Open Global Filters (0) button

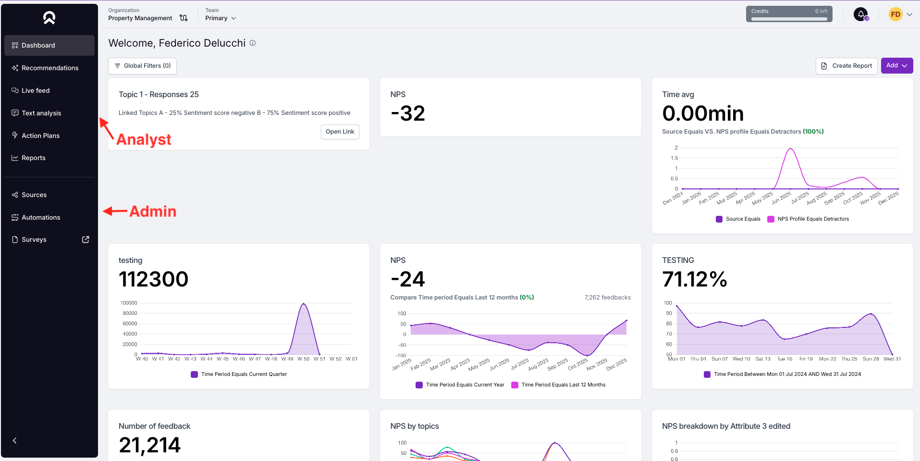pos(142,66)
